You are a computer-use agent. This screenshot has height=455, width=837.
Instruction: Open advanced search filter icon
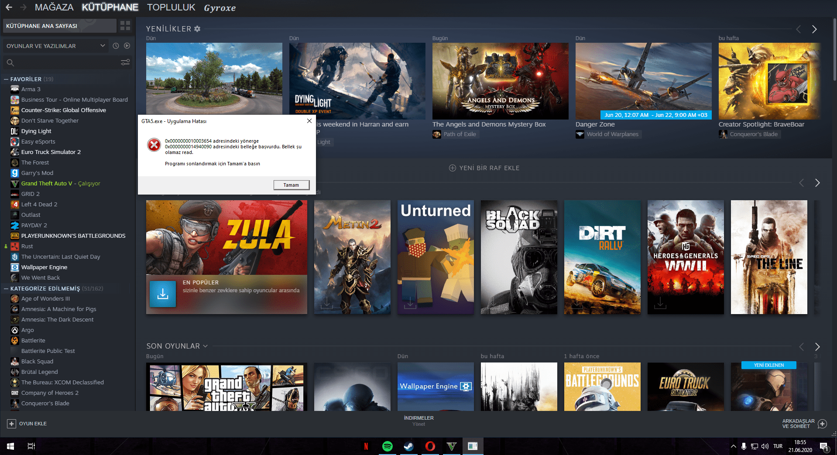pyautogui.click(x=125, y=62)
